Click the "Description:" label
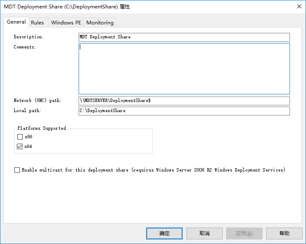Image resolution: width=306 pixels, height=244 pixels. pyautogui.click(x=29, y=37)
